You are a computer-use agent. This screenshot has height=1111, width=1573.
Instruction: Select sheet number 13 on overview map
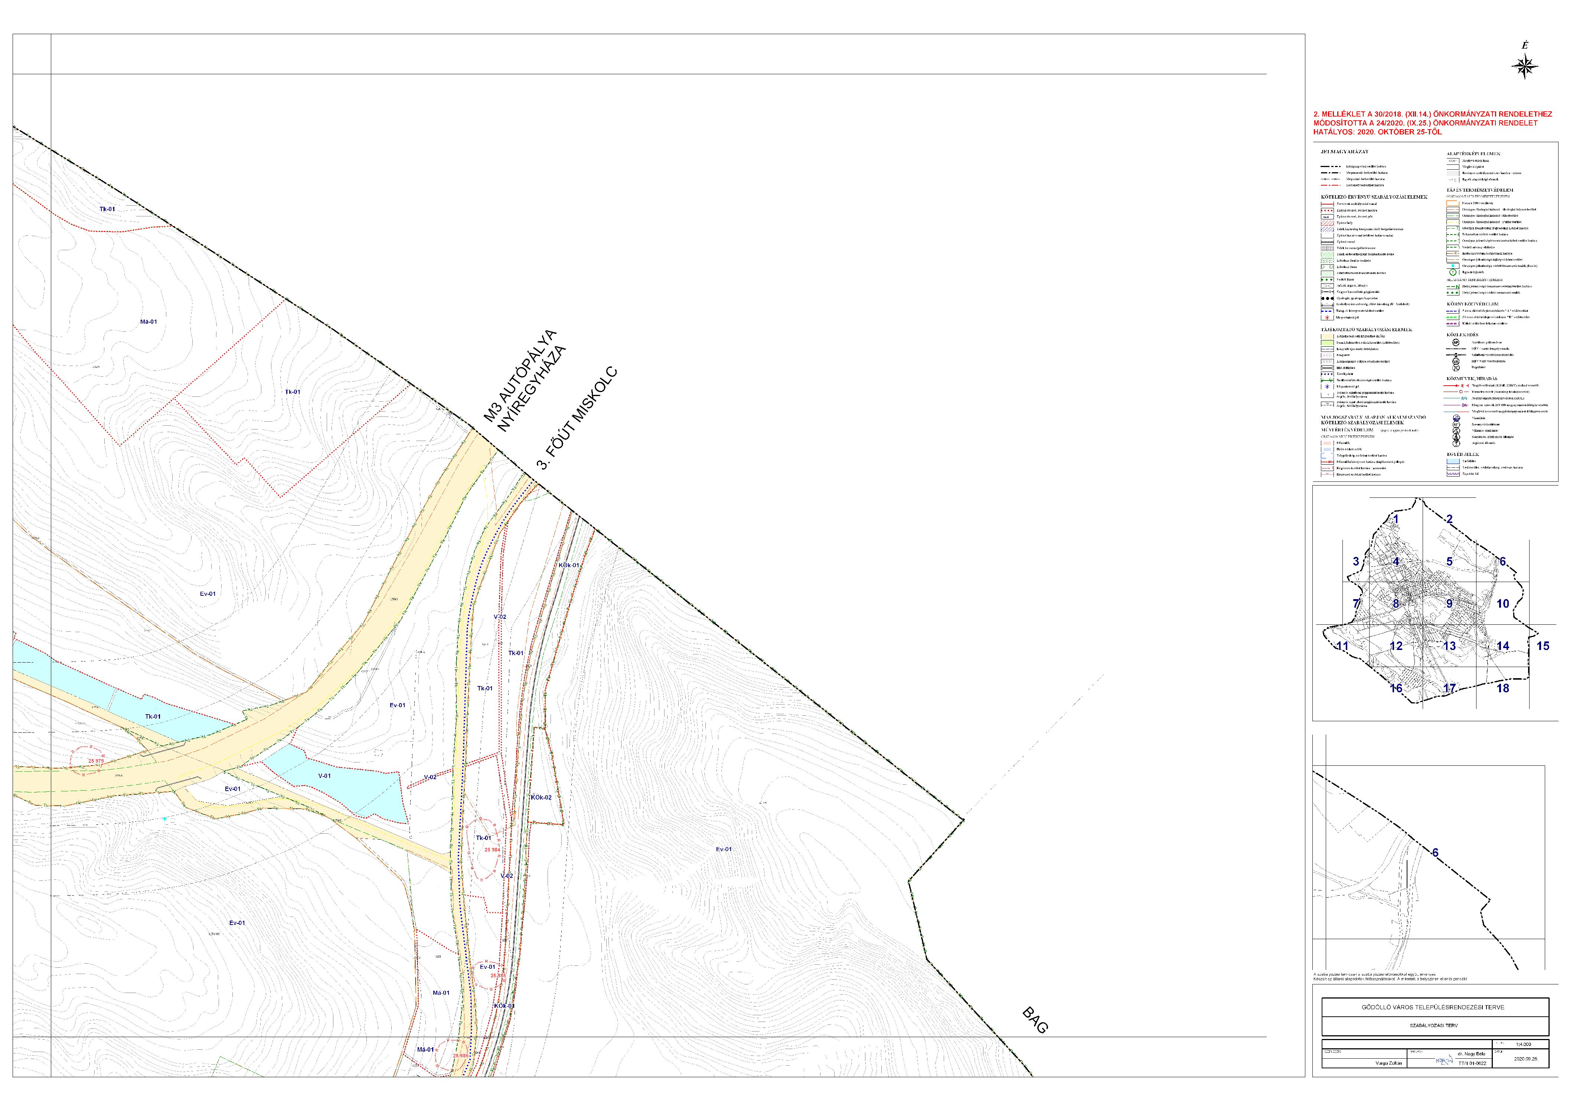click(1449, 646)
